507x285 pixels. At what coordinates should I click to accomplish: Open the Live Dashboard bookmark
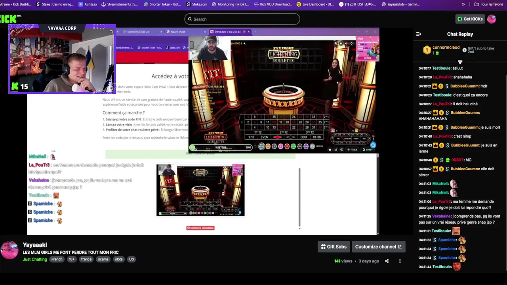point(315,4)
